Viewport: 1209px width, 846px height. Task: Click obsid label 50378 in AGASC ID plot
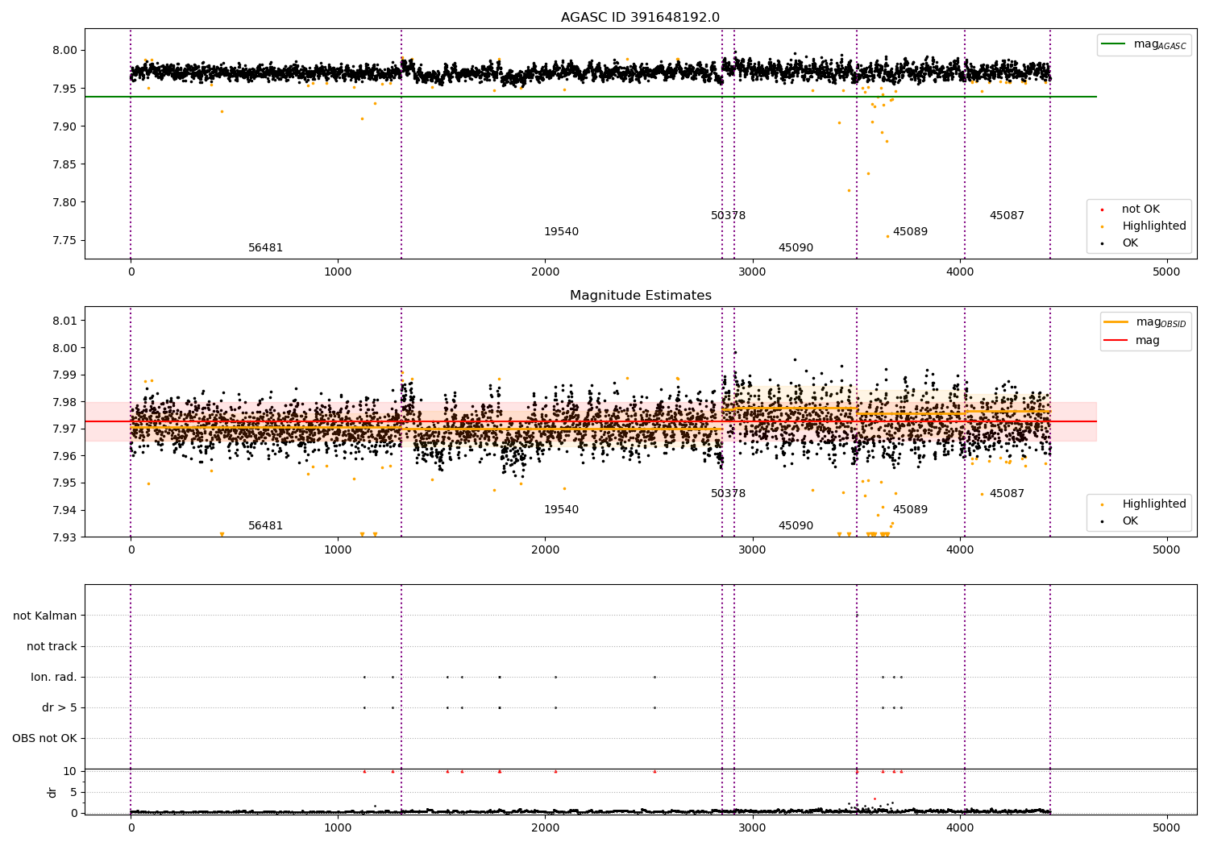[728, 216]
